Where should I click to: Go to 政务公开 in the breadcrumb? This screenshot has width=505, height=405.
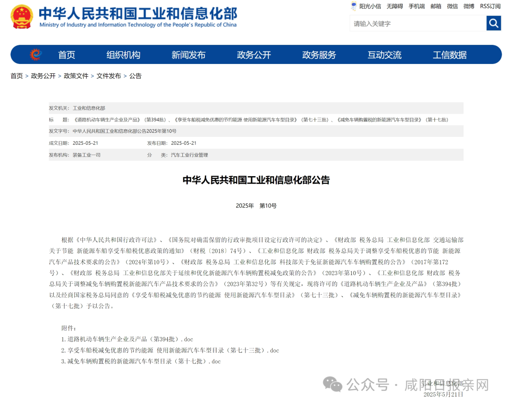(x=43, y=76)
